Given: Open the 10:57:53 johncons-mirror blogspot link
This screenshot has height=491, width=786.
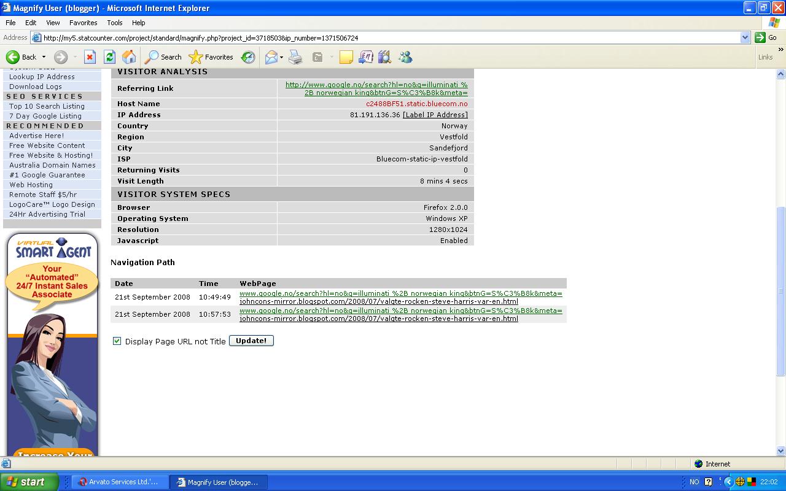Looking at the screenshot, I should coord(379,319).
